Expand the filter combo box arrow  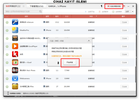[133, 12]
